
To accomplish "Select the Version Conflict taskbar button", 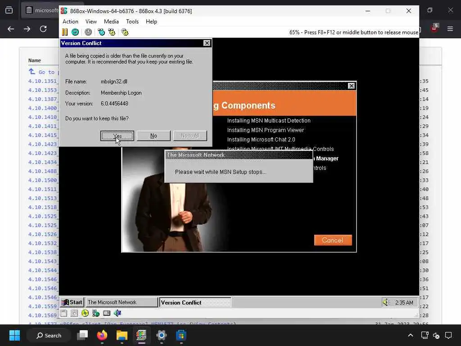I will pyautogui.click(x=195, y=302).
